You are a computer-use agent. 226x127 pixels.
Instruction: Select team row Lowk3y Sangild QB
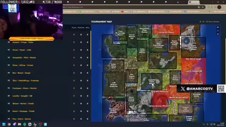(49, 96)
